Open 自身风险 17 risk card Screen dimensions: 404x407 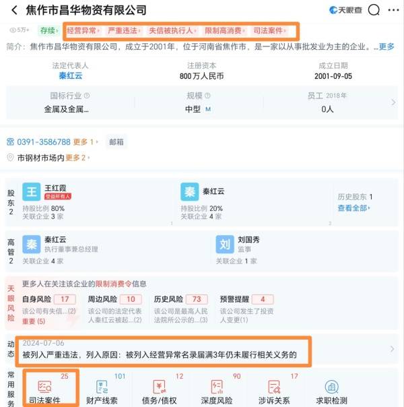[x=48, y=305]
